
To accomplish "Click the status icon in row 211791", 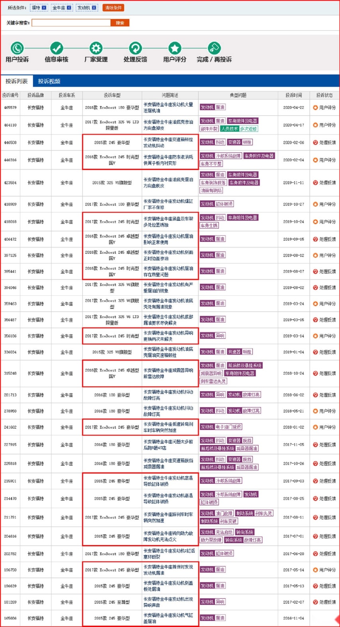I will coord(315,518).
